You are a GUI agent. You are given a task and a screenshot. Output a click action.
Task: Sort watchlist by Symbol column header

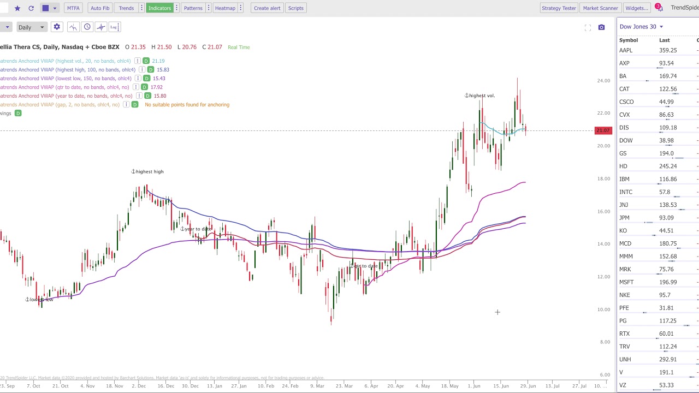click(629, 40)
